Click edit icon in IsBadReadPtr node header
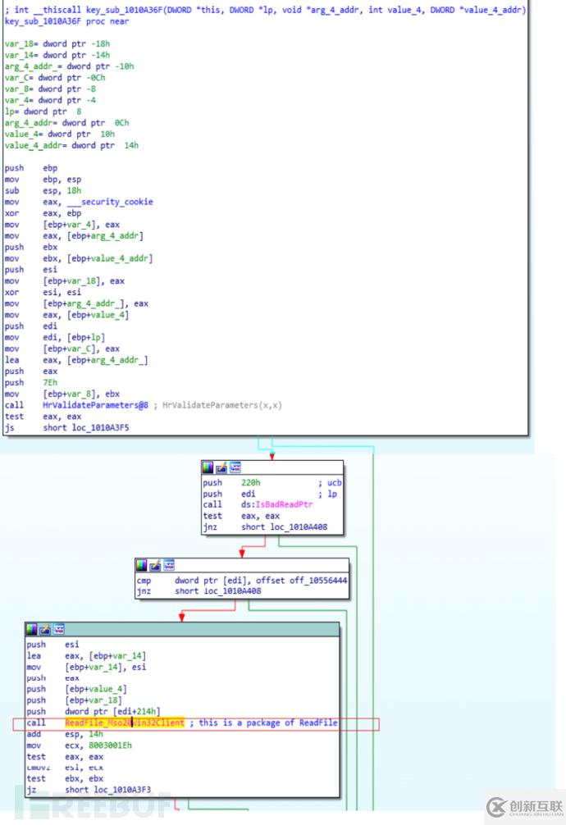This screenshot has height=825, width=566. (221, 467)
